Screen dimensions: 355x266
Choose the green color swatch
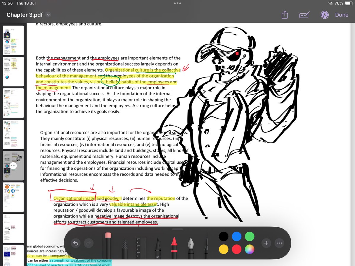250,236
